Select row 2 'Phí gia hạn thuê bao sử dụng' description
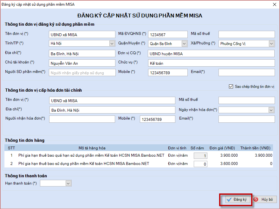The height and width of the screenshot is (209, 280). [x=84, y=164]
